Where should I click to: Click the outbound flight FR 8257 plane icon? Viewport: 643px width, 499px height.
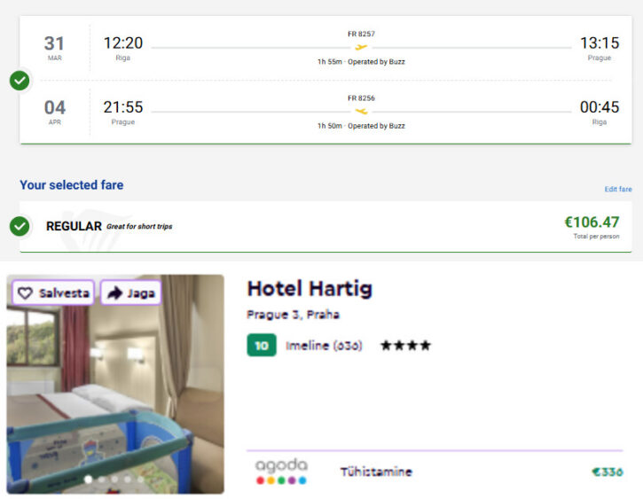tap(361, 47)
